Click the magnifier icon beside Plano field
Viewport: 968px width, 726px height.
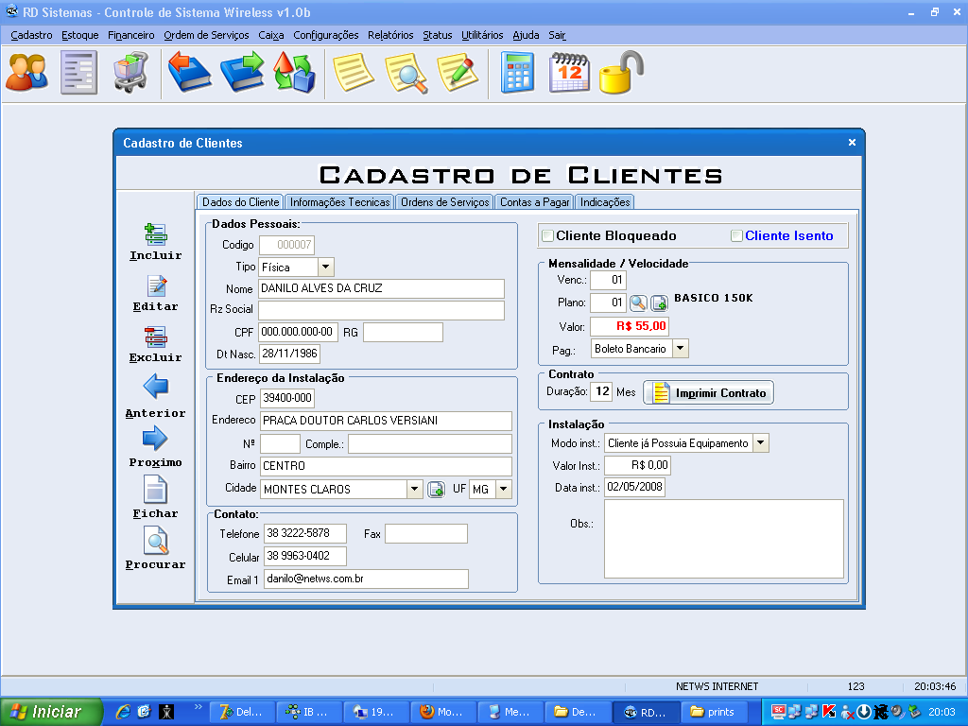coord(638,303)
